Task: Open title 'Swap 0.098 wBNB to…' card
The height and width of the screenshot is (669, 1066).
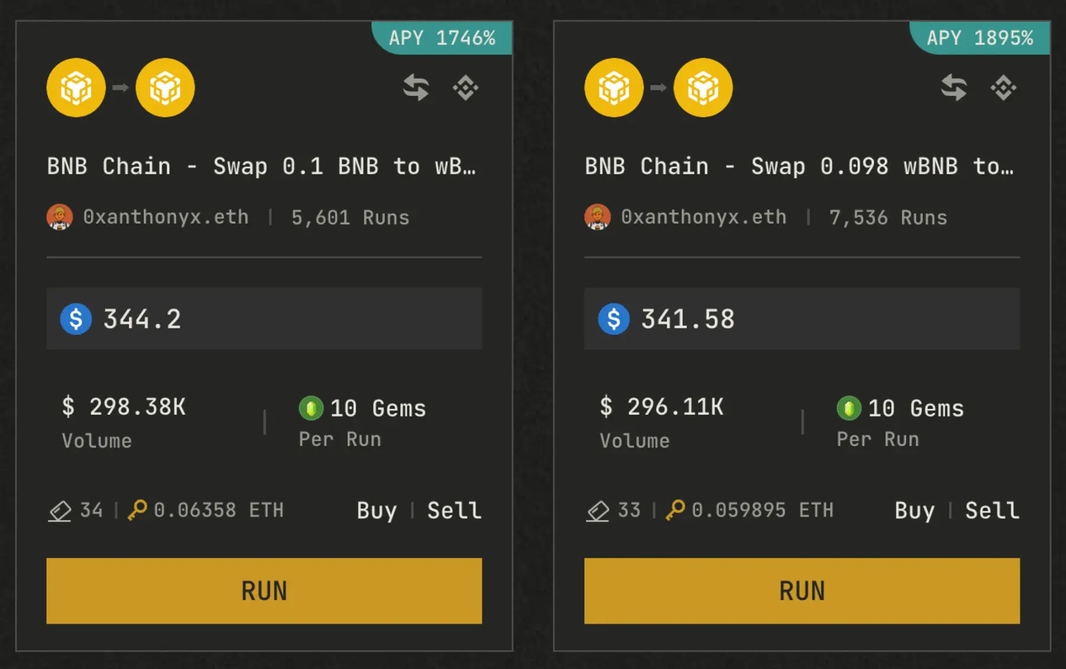Action: tap(799, 166)
